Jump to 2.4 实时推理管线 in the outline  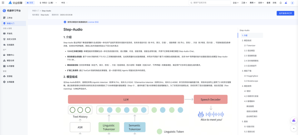click(x=251, y=61)
